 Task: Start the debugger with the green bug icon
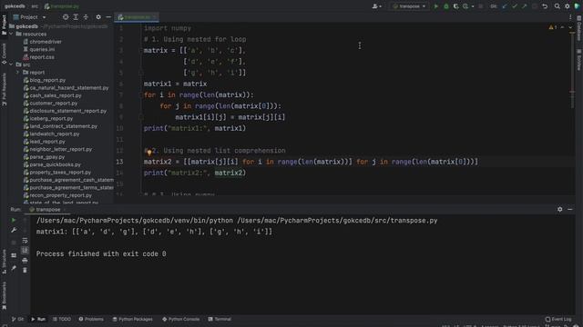point(445,6)
